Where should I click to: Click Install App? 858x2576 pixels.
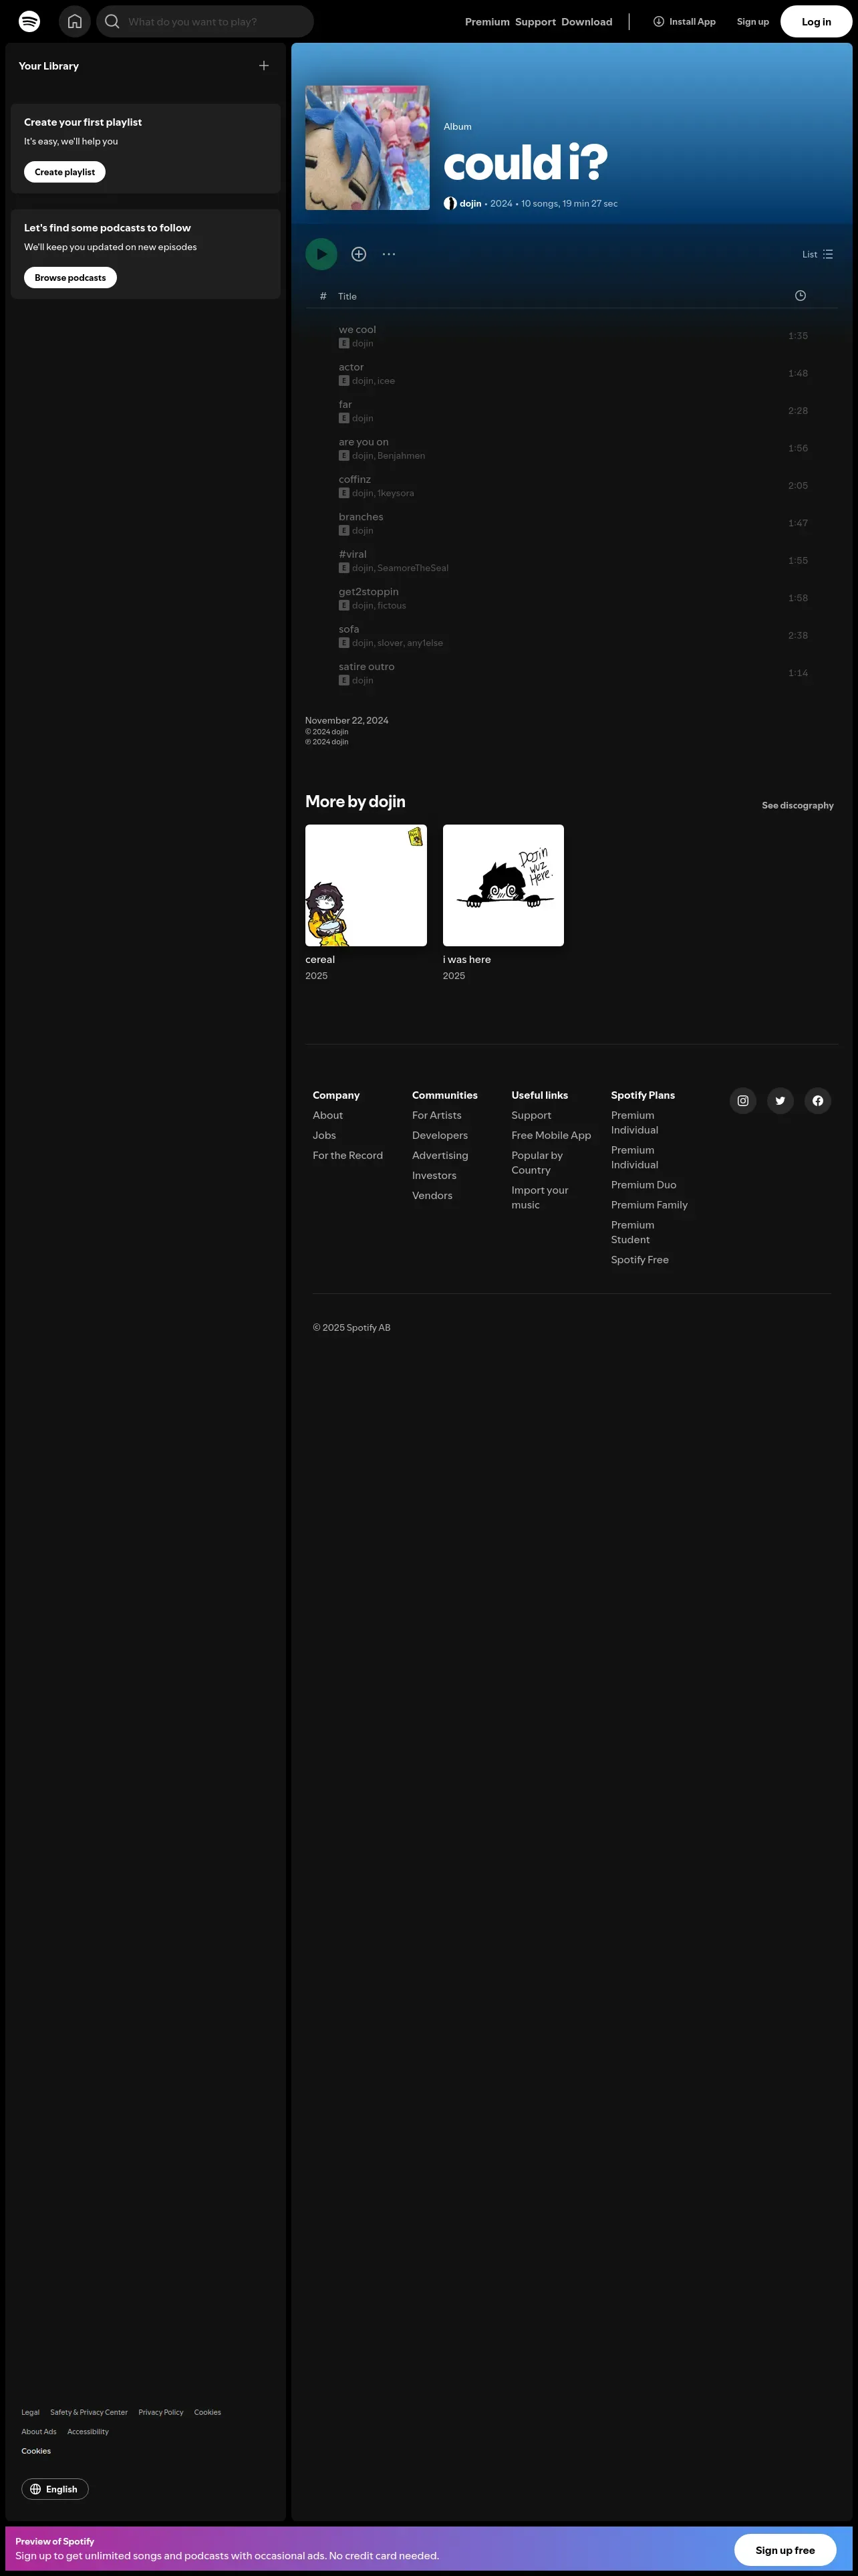[684, 21]
